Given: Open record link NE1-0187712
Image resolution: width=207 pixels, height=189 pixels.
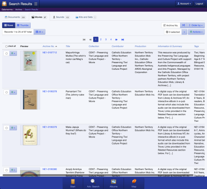Looking at the screenshot, I should coord(50,52).
